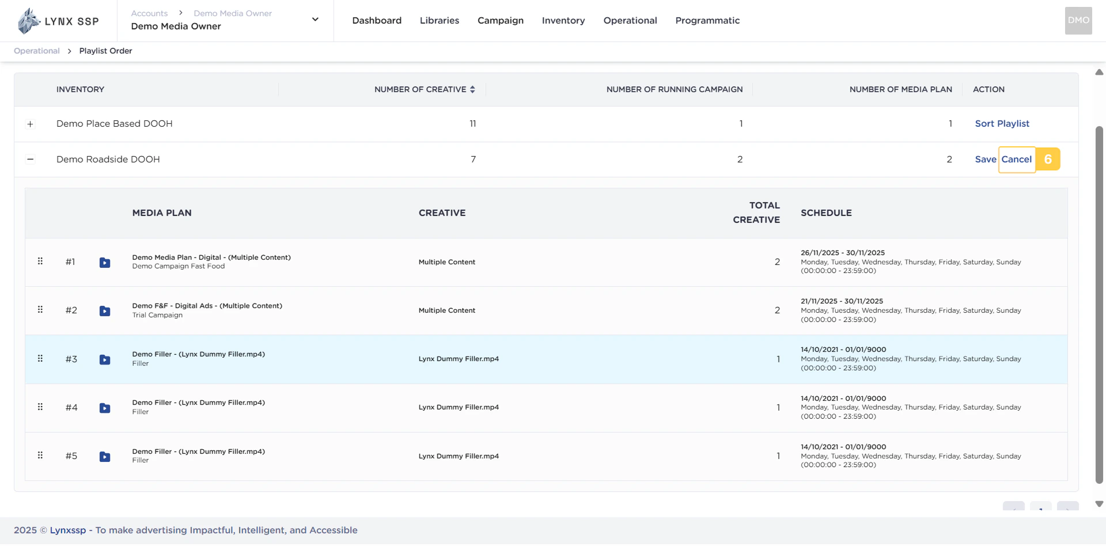Click the vertical scrollbar thumb

(1099, 305)
